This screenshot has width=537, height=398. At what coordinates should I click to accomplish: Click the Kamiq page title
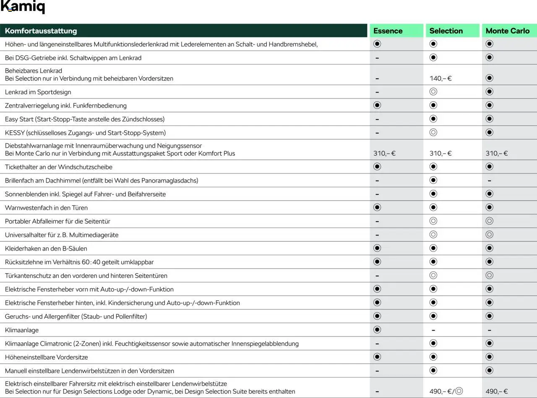23,7
